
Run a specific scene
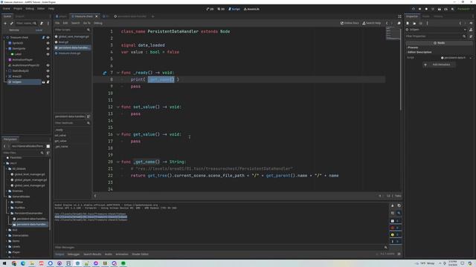tap(446, 9)
